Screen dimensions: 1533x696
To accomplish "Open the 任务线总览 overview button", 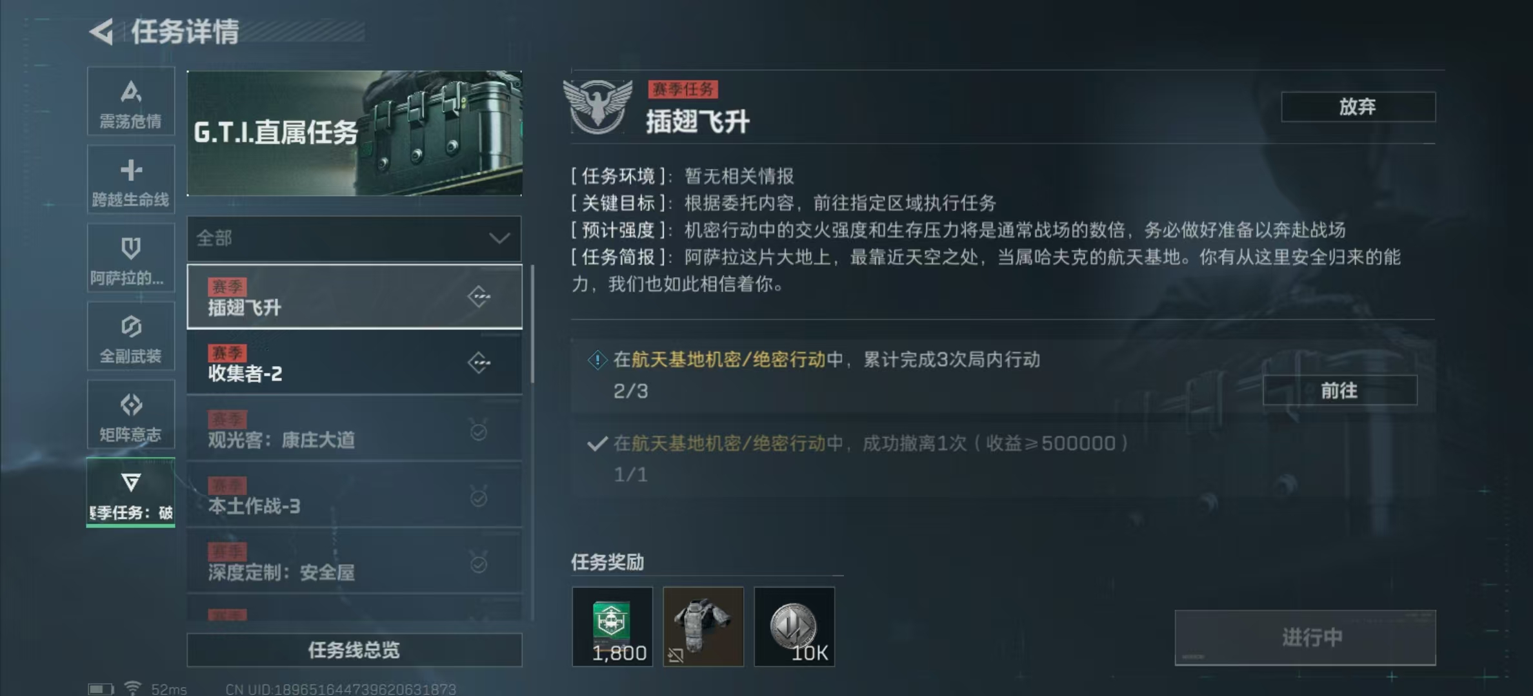I will (354, 650).
